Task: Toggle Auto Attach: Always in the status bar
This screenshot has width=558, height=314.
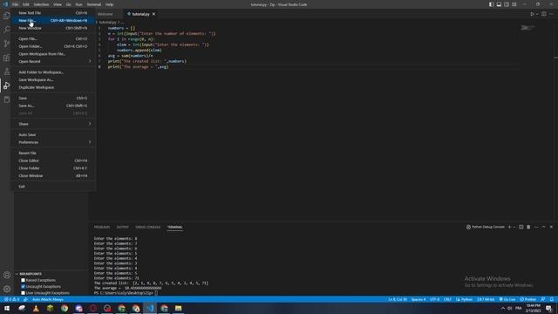Action: pyautogui.click(x=48, y=299)
